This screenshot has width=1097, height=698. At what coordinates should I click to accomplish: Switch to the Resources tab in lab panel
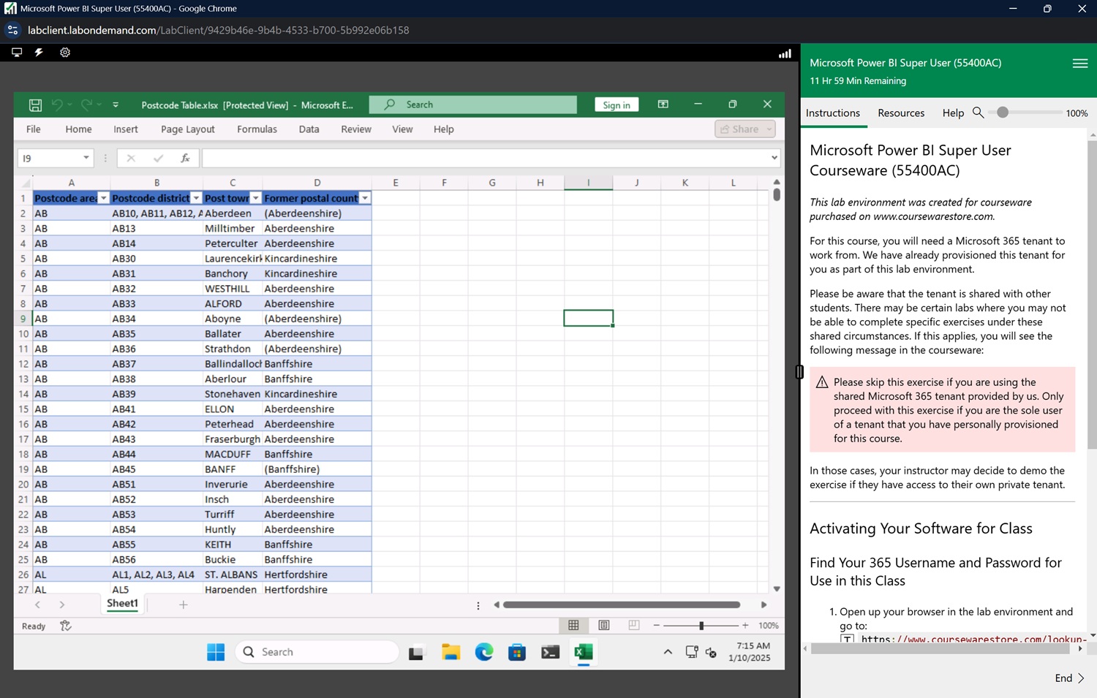point(901,113)
